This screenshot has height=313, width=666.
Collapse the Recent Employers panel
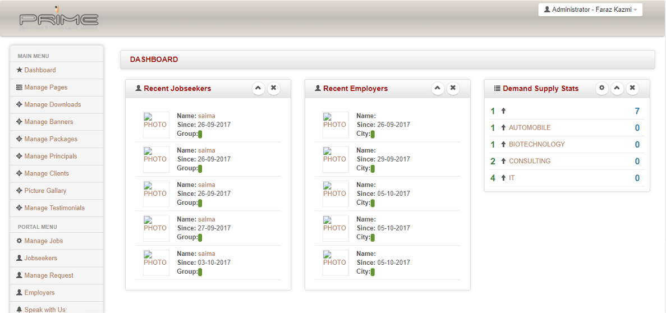point(438,88)
